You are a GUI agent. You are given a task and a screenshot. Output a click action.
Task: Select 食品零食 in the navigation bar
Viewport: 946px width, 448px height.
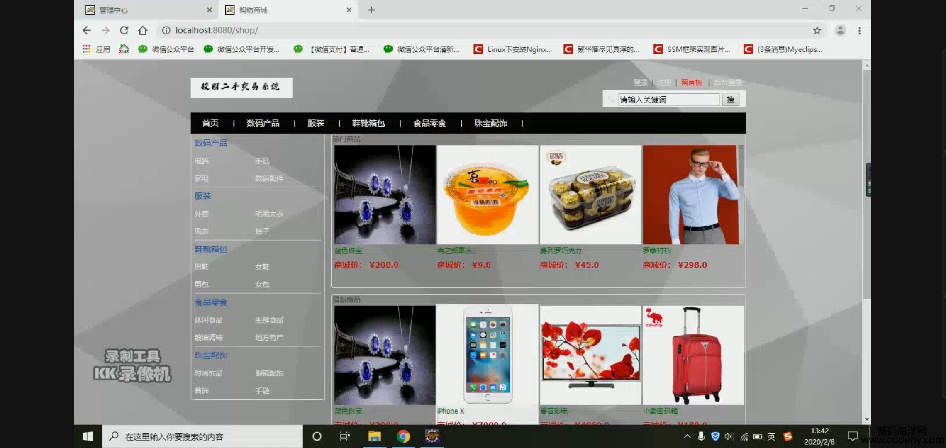[x=429, y=123]
